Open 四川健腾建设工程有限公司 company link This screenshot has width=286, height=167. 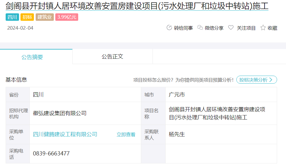[x=65, y=134]
